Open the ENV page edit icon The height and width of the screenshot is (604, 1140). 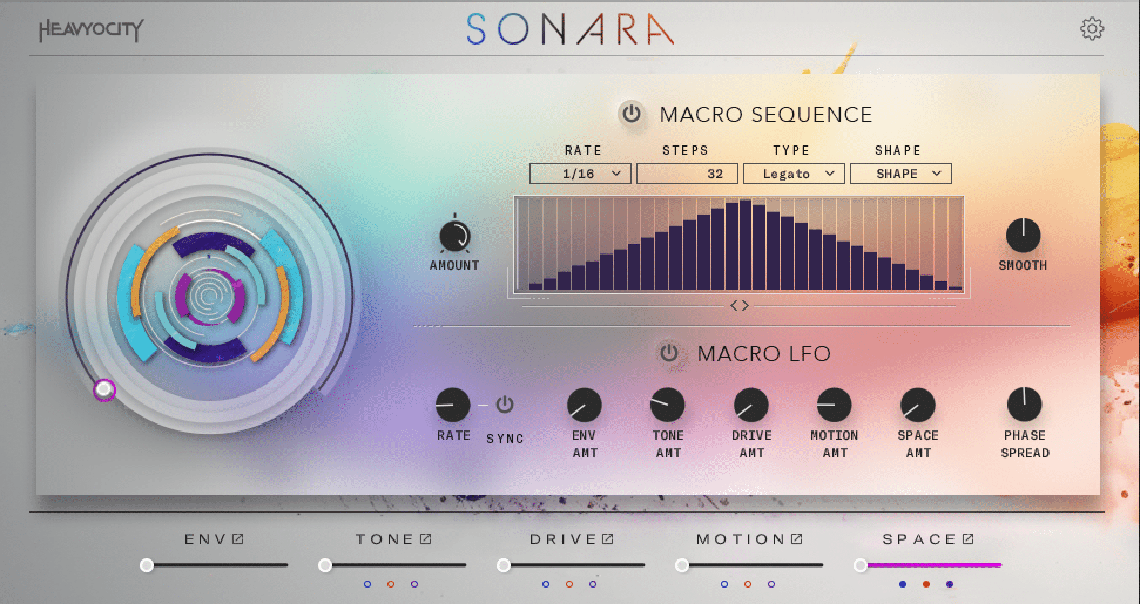pos(238,538)
